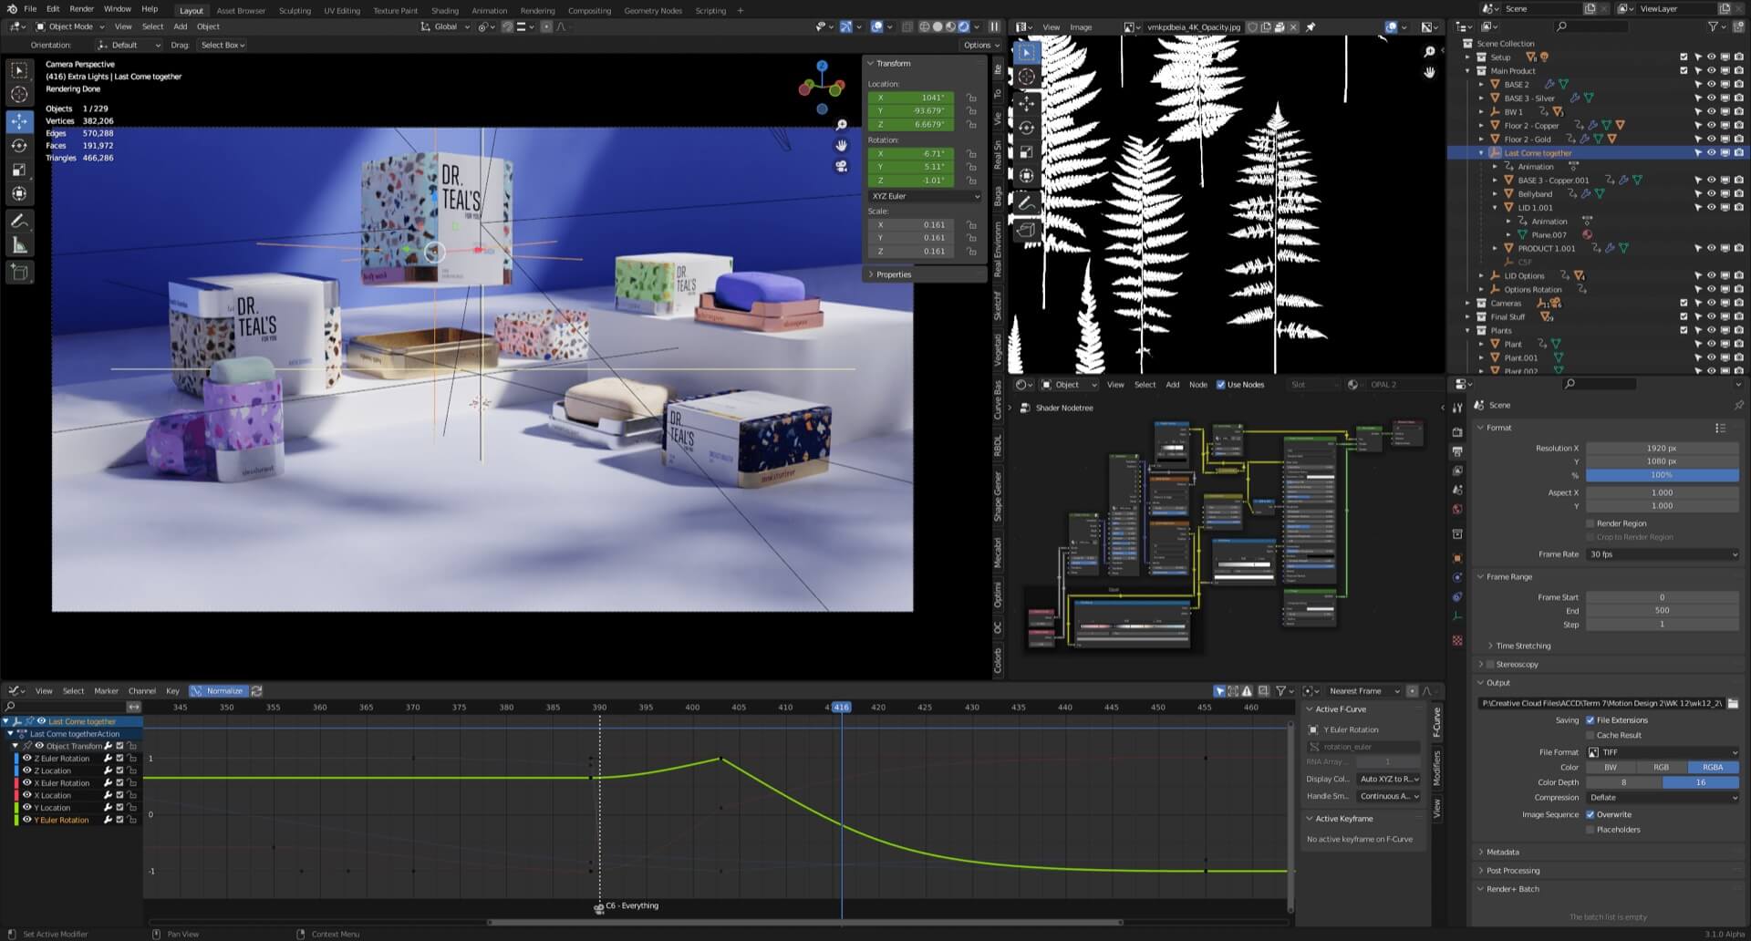The height and width of the screenshot is (941, 1751).
Task: Toggle Use Nodes checkbox in shader editor
Action: (x=1221, y=385)
